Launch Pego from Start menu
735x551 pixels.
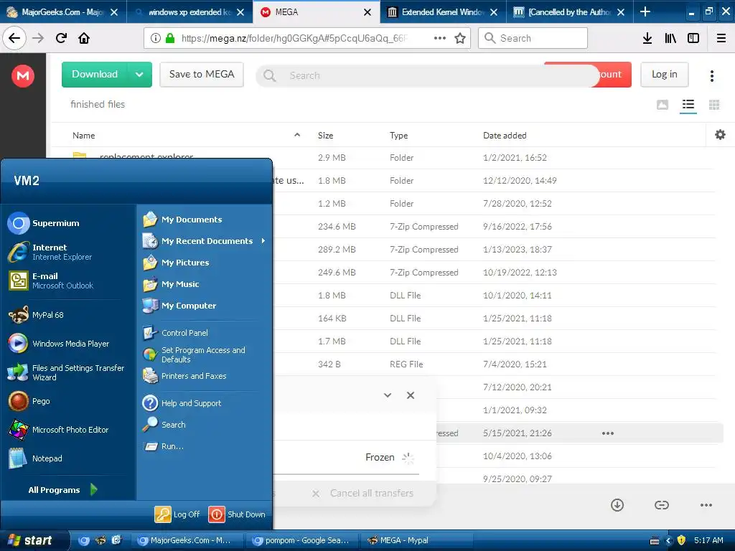point(29,401)
